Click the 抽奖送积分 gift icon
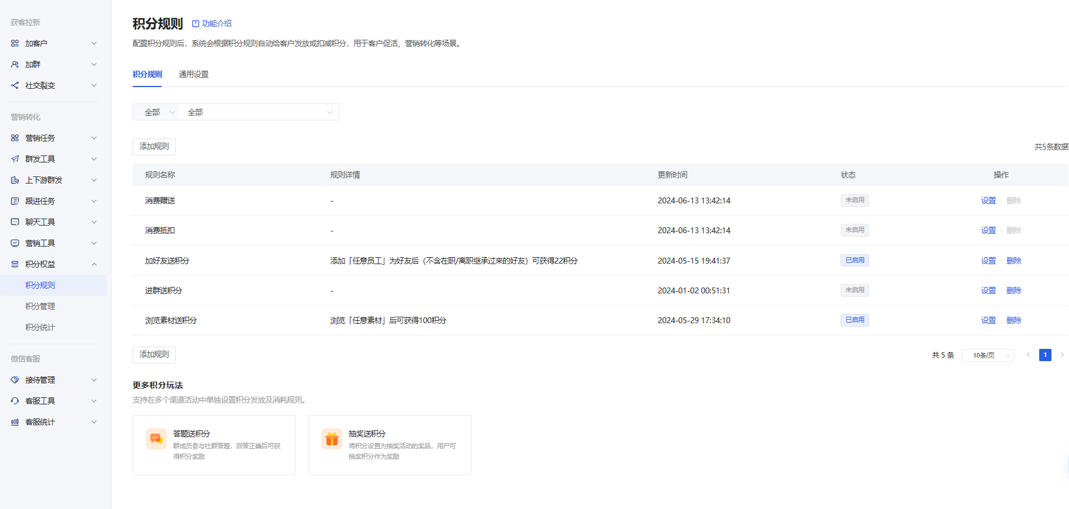This screenshot has height=509, width=1069. 332,439
